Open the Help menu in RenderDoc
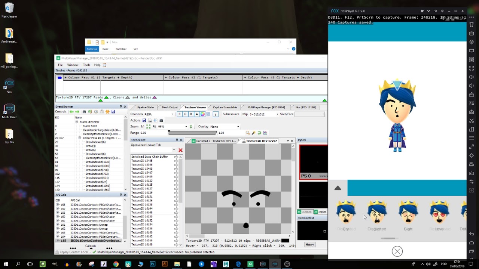 97,65
